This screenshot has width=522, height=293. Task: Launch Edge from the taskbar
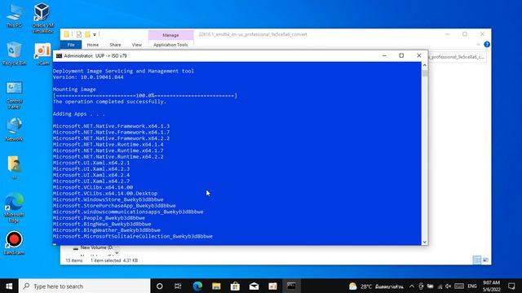point(197,286)
